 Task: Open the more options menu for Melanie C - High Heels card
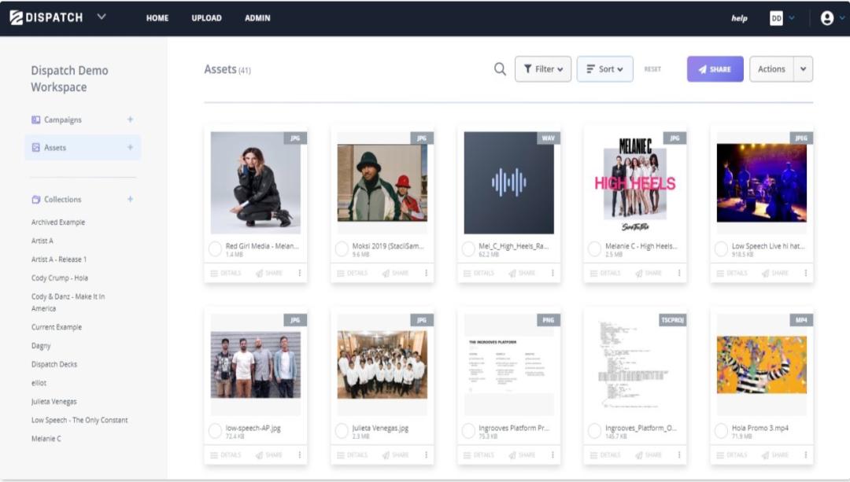(678, 273)
